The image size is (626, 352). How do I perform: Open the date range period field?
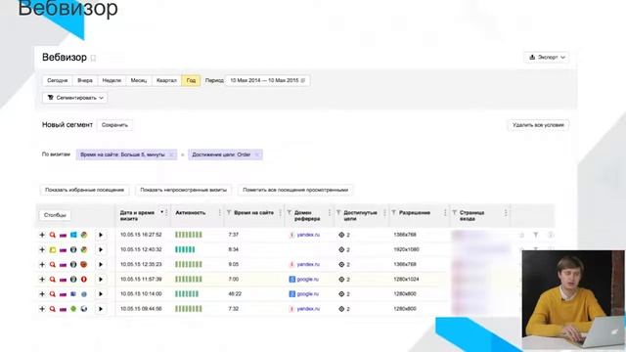(267, 80)
